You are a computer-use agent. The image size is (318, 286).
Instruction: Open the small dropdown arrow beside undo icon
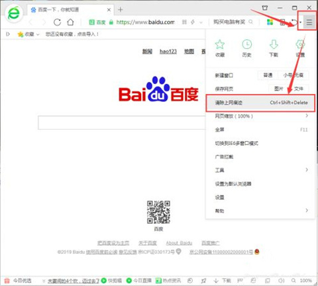301,22
